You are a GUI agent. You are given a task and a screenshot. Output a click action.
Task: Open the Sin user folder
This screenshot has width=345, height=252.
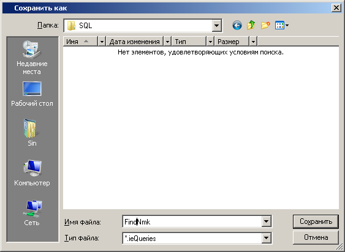pos(32,133)
